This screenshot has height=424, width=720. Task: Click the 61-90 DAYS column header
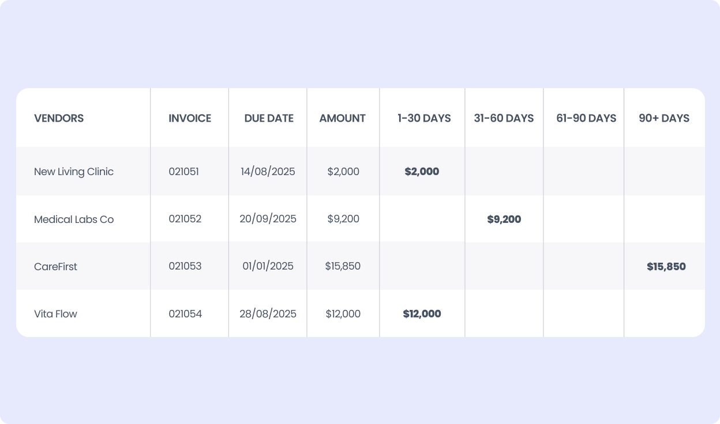pos(586,118)
